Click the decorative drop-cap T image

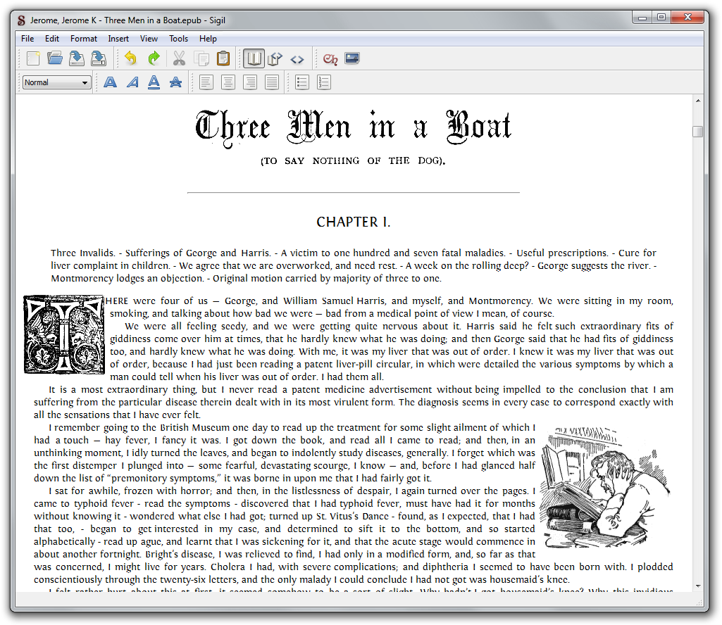(x=64, y=334)
